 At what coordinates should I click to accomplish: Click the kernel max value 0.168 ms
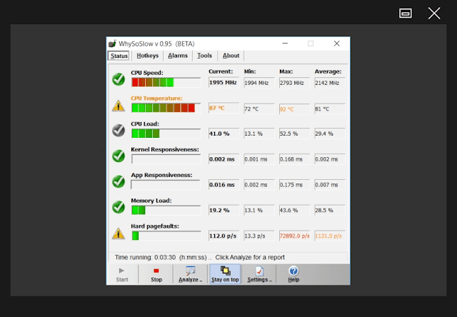click(294, 159)
